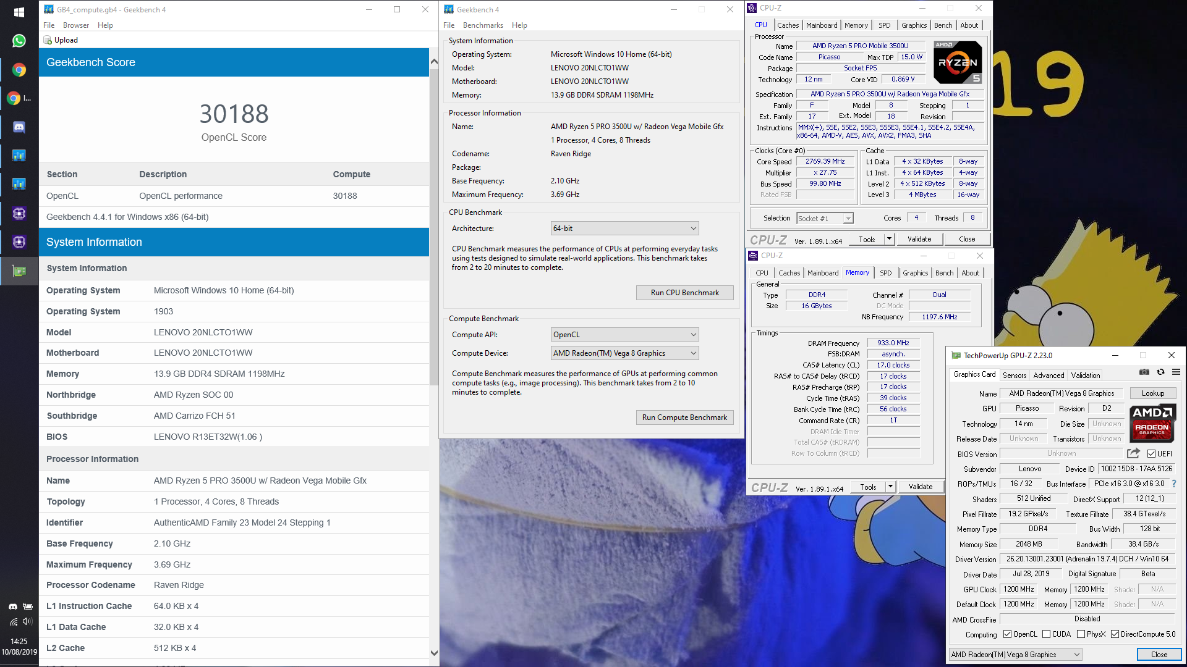Click Run CPU Benchmark button

coord(685,293)
